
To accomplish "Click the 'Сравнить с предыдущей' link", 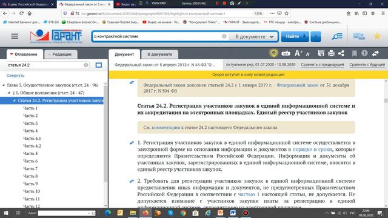I will (323, 65).
